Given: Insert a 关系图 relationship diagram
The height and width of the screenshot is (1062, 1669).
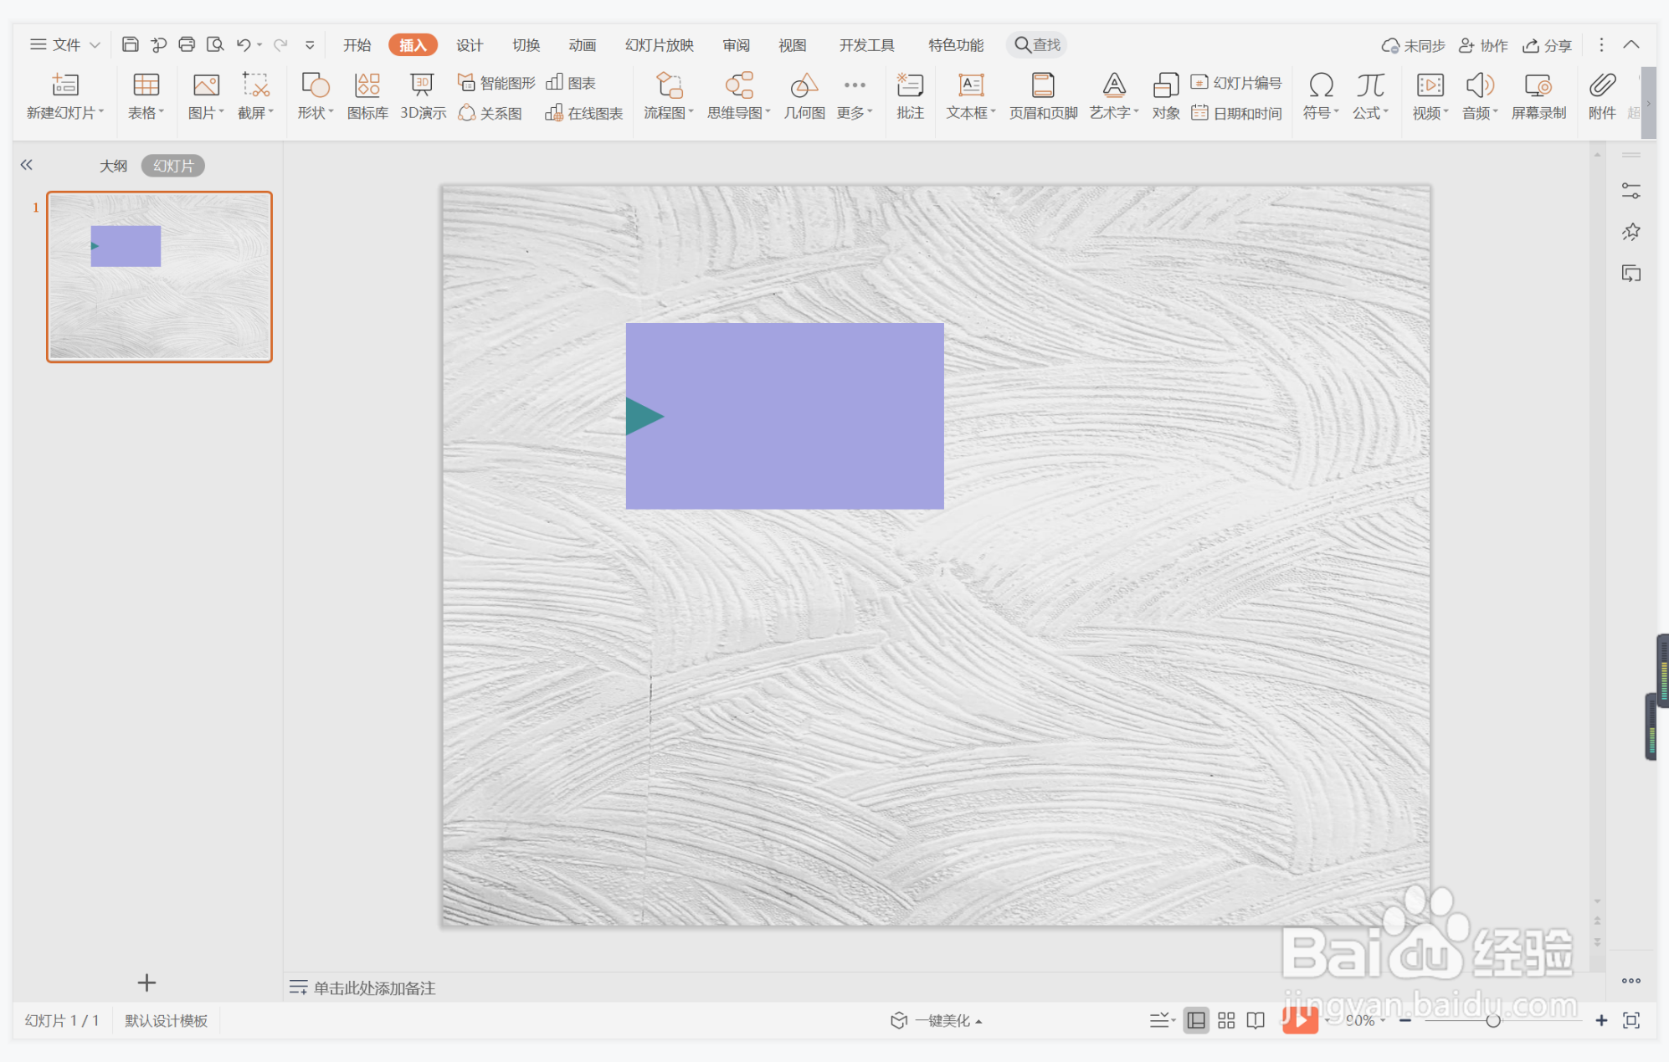Looking at the screenshot, I should pos(490,113).
